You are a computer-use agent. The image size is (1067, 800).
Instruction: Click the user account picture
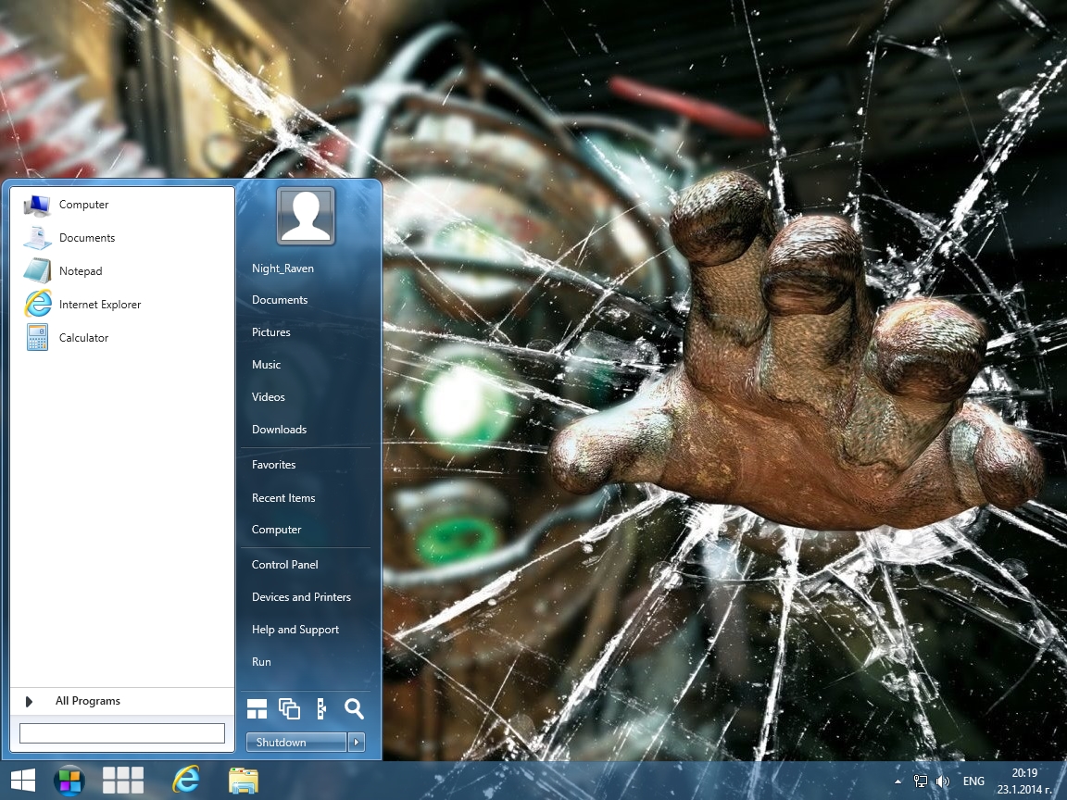306,216
